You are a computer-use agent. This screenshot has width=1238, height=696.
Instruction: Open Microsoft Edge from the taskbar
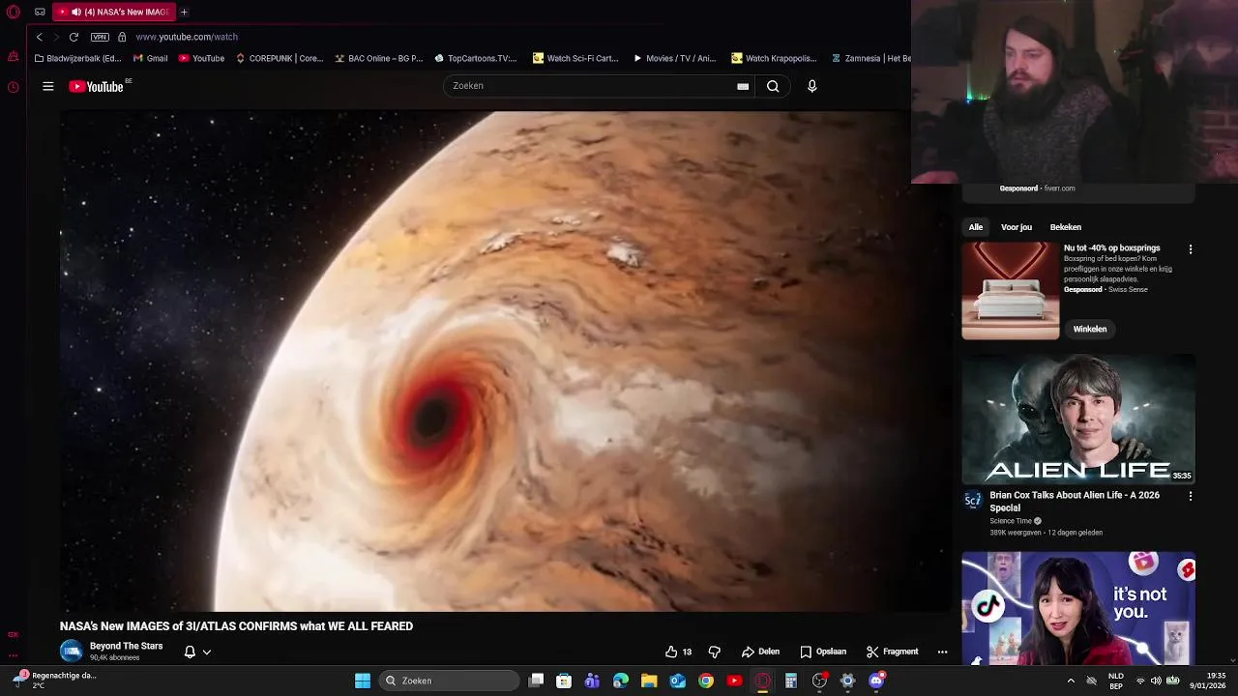pos(621,681)
